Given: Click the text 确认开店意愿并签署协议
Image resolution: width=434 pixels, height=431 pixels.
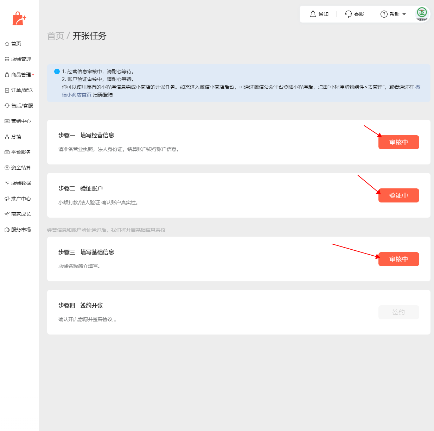Looking at the screenshot, I should [87, 319].
